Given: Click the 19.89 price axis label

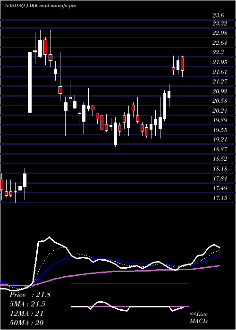Looking at the screenshot, I should point(219,120).
